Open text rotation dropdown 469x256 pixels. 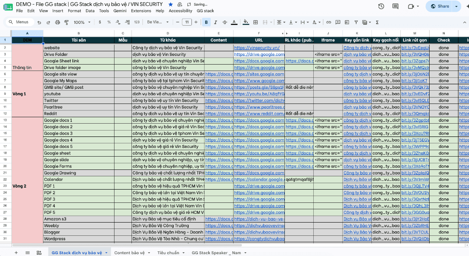pyautogui.click(x=316, y=22)
